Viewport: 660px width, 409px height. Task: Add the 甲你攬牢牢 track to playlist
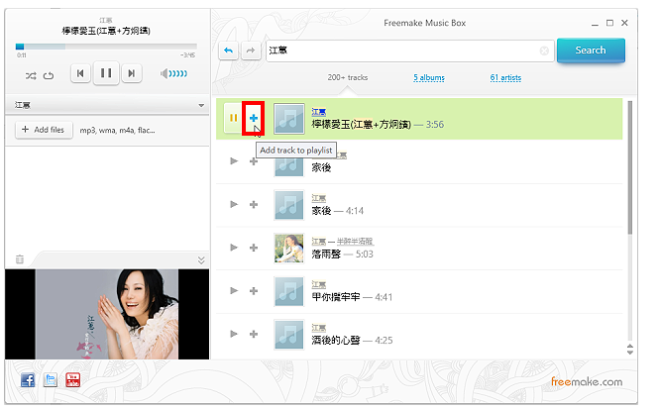[x=254, y=291]
